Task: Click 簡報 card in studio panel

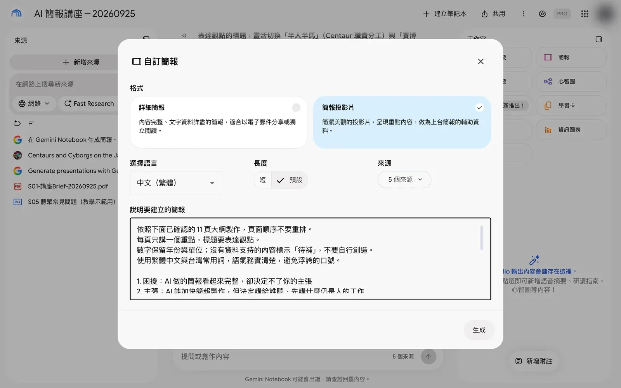Action: [x=571, y=57]
